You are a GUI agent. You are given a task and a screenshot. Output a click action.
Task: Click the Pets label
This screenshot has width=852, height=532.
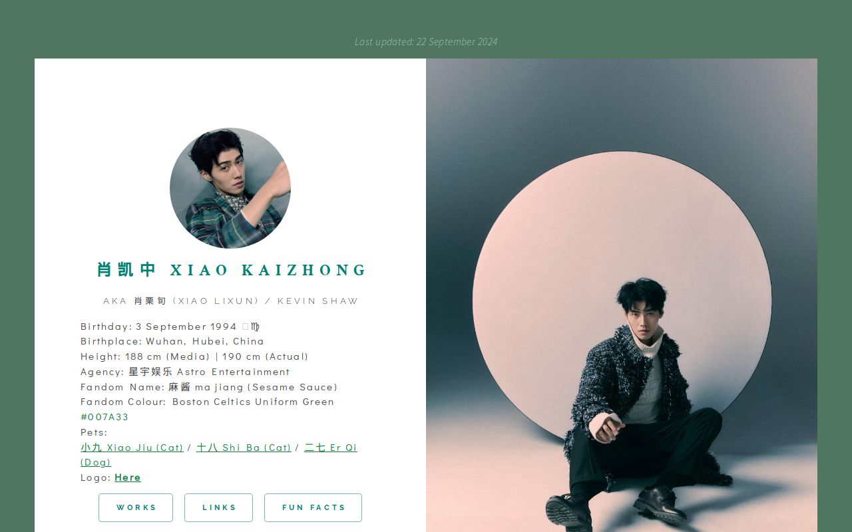[x=94, y=432]
